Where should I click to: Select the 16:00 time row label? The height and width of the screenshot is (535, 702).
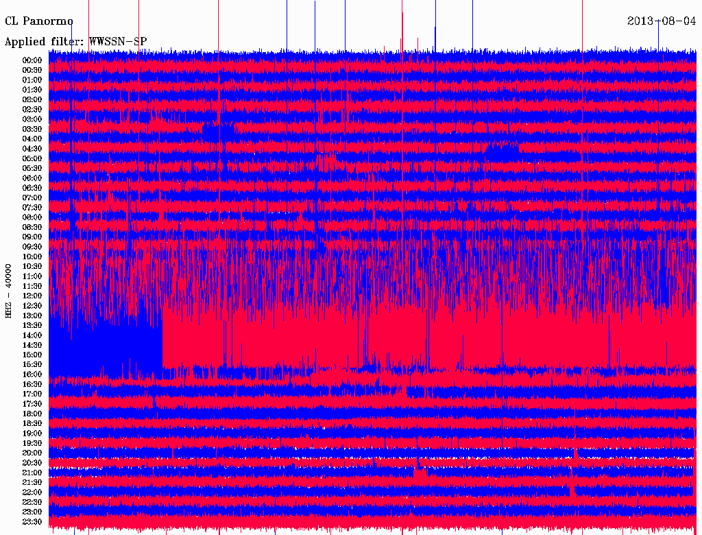(32, 374)
